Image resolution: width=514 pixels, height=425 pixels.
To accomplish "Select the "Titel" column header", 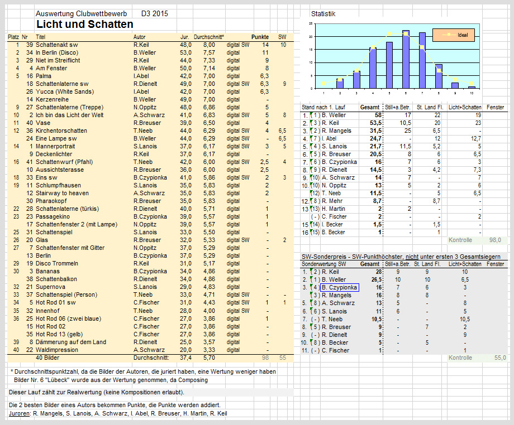I will [41, 37].
